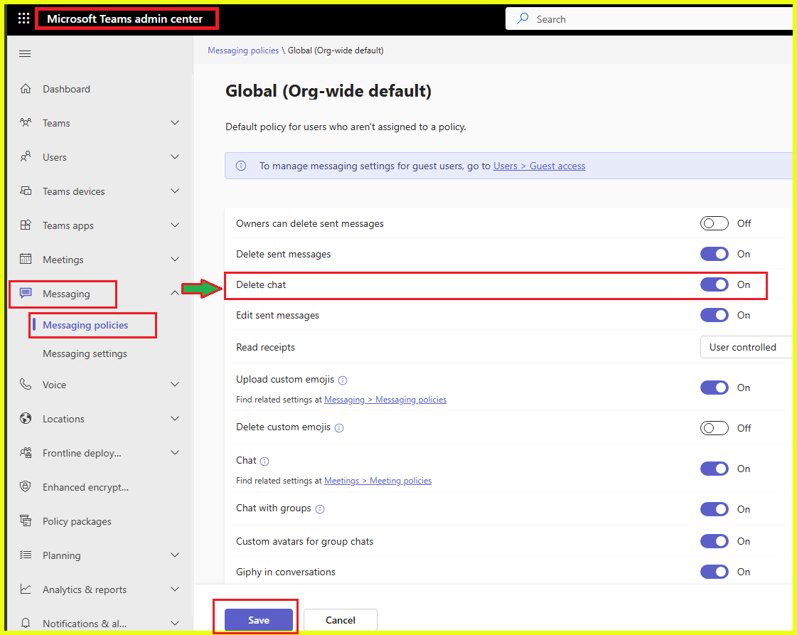Follow the Users > Guest access link
797x635 pixels.
pyautogui.click(x=540, y=166)
